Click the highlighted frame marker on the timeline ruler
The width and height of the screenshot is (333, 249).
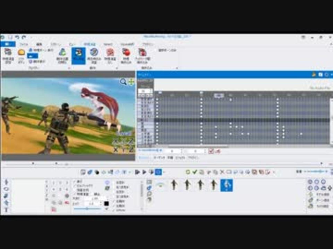pyautogui.click(x=219, y=96)
